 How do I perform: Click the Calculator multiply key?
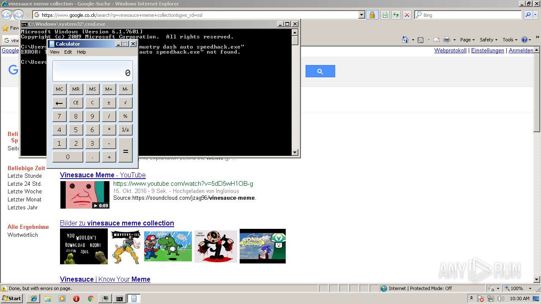109,130
